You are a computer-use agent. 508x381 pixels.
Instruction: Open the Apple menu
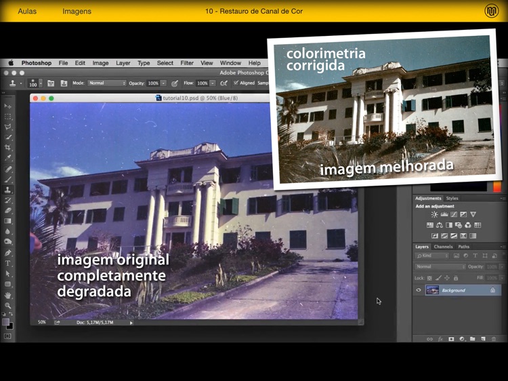pos(11,63)
